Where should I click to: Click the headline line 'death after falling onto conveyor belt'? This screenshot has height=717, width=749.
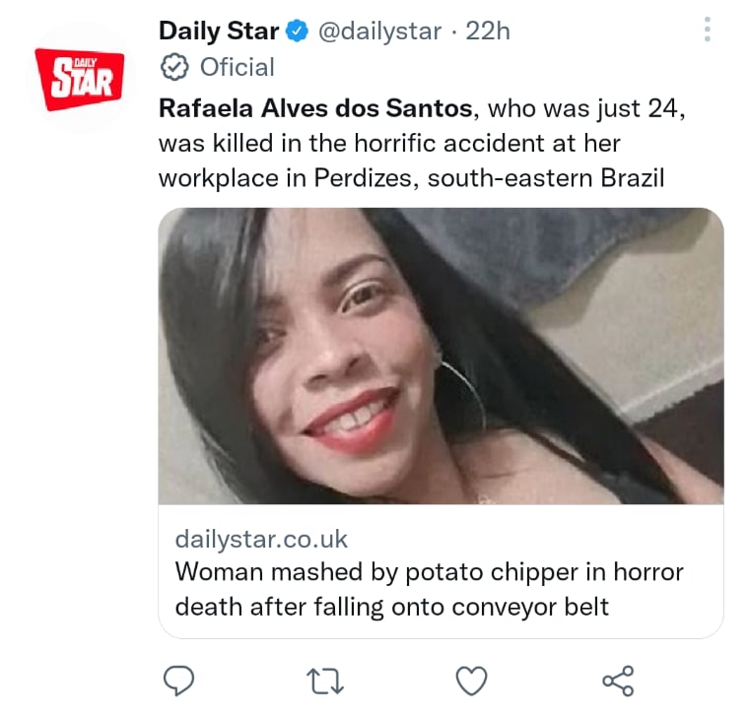click(x=391, y=608)
